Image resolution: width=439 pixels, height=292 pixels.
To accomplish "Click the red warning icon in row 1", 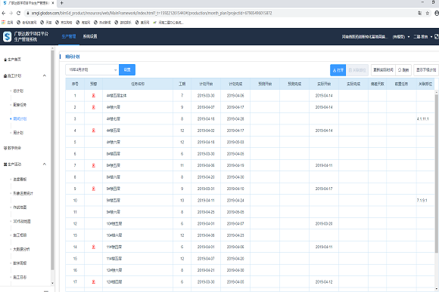I will click(94, 96).
